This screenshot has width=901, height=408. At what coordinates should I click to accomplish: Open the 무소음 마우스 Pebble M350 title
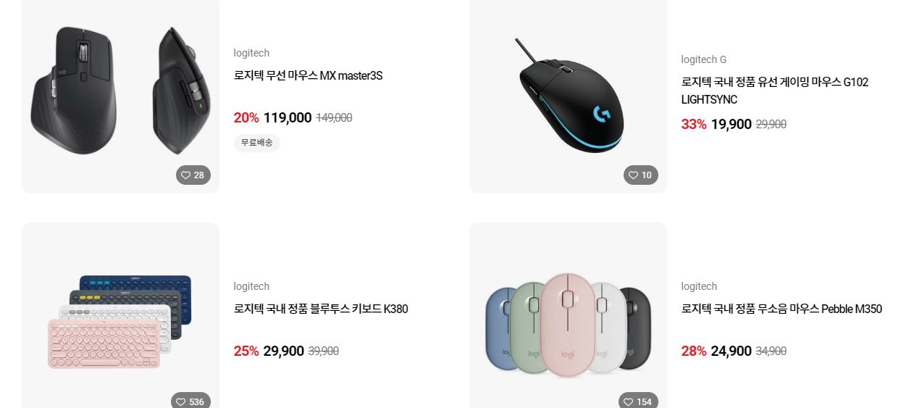click(x=781, y=309)
